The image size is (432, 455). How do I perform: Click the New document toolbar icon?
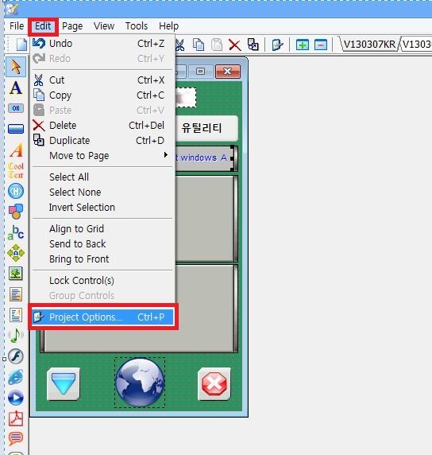[x=21, y=45]
